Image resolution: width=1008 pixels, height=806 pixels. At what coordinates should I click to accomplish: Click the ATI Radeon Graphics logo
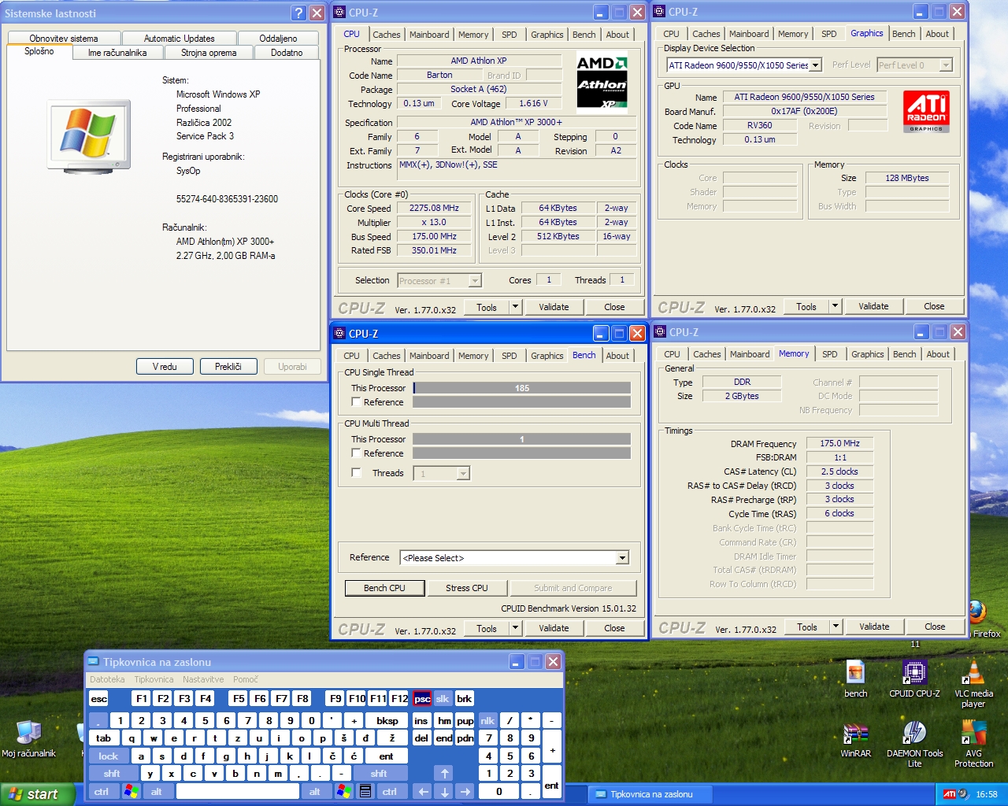click(x=926, y=111)
